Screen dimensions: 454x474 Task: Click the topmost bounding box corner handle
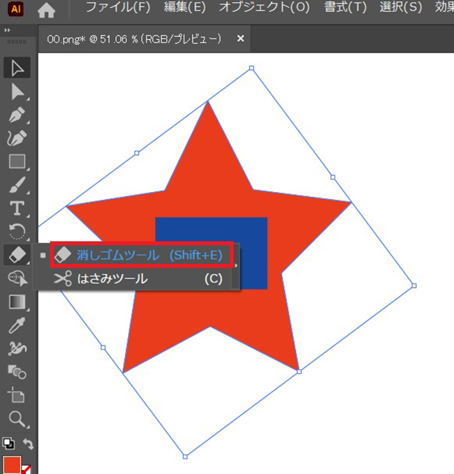pos(251,68)
